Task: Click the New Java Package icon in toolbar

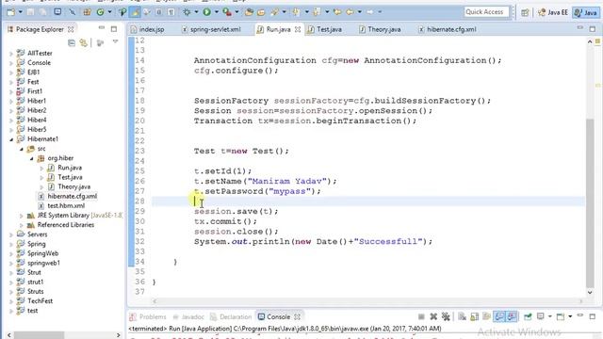Action: [87, 12]
